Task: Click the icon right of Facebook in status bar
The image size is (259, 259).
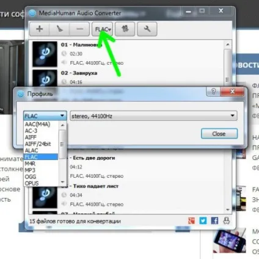Action: pyautogui.click(x=227, y=221)
